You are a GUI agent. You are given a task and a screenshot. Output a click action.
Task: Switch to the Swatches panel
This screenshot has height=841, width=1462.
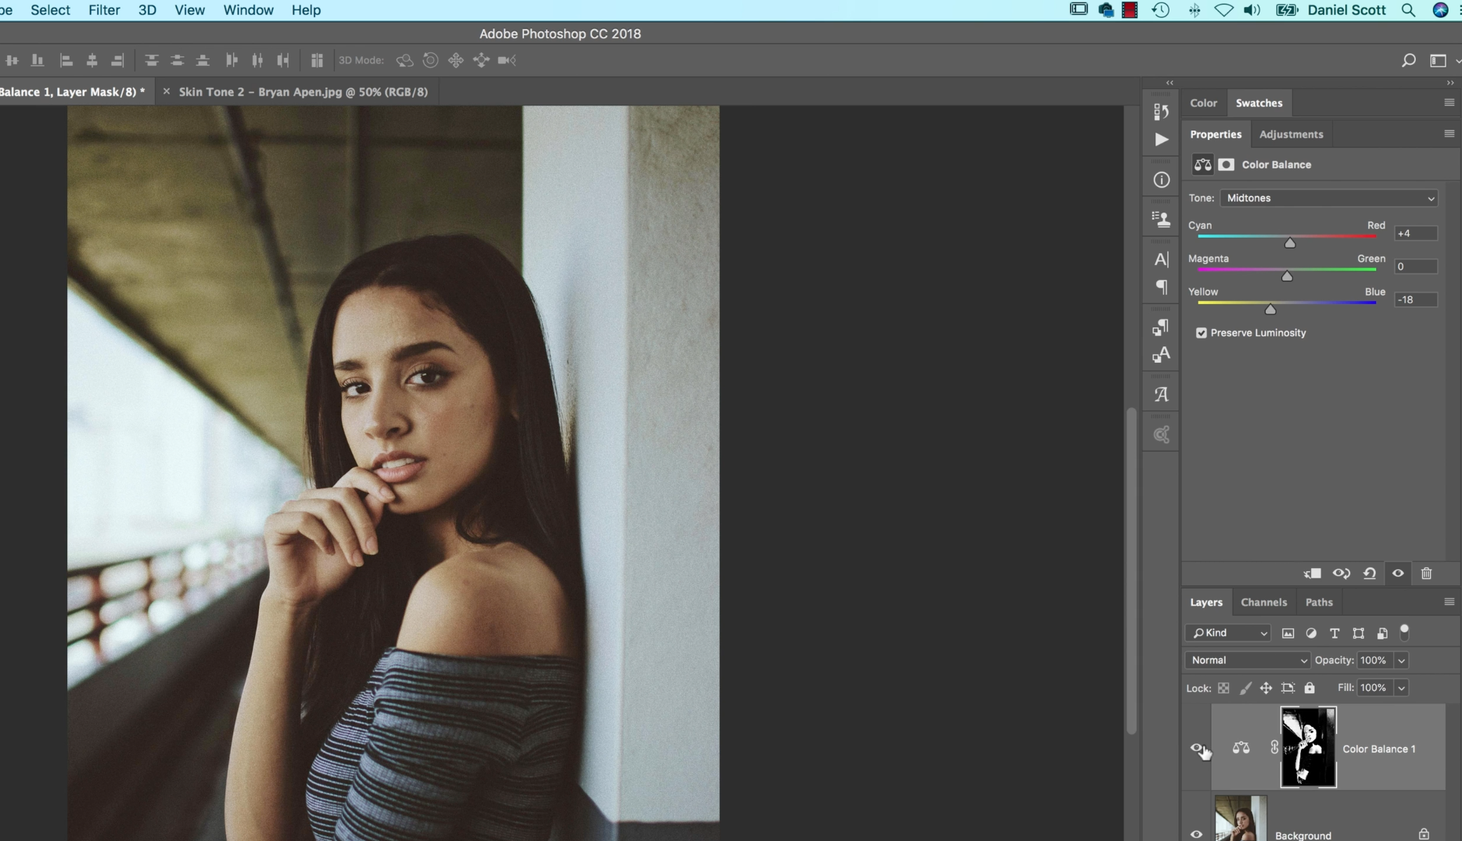(1259, 102)
